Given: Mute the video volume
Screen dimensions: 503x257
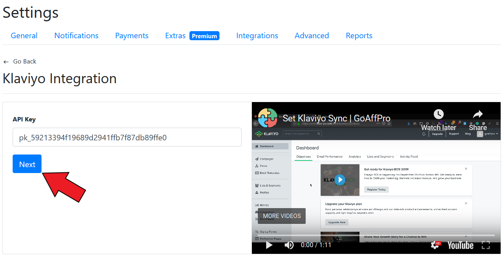Looking at the screenshot, I should 289,245.
